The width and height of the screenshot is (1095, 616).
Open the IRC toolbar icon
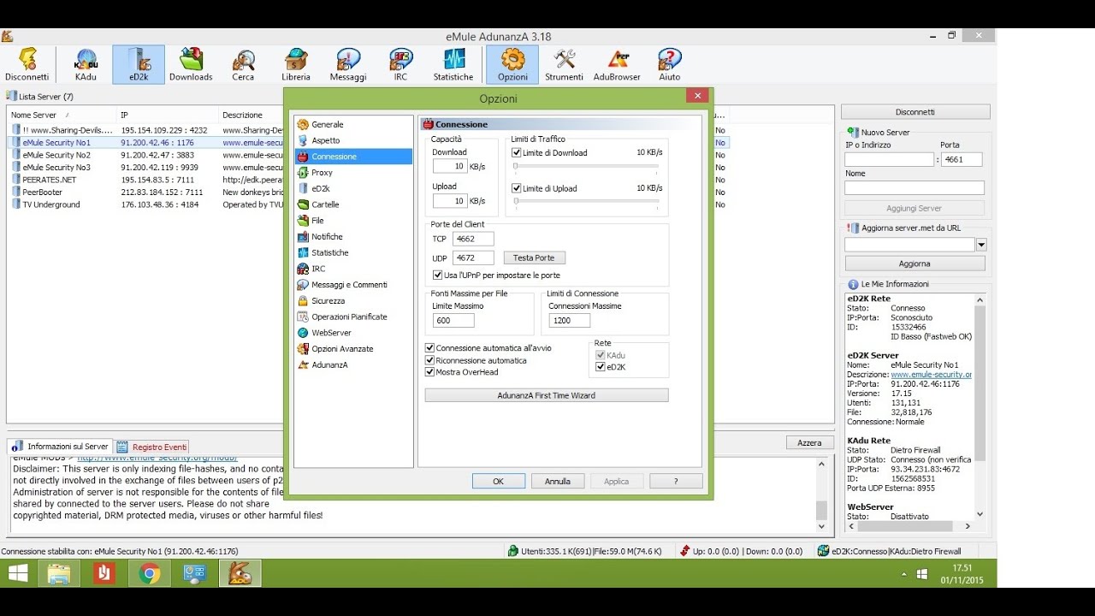pyautogui.click(x=400, y=65)
